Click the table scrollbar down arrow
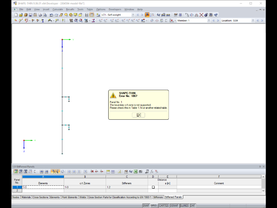277x208 pixels. coord(263,190)
